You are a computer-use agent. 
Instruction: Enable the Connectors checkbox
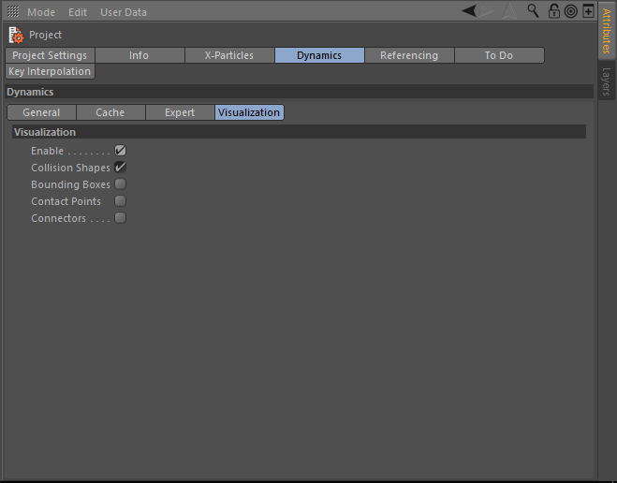121,218
